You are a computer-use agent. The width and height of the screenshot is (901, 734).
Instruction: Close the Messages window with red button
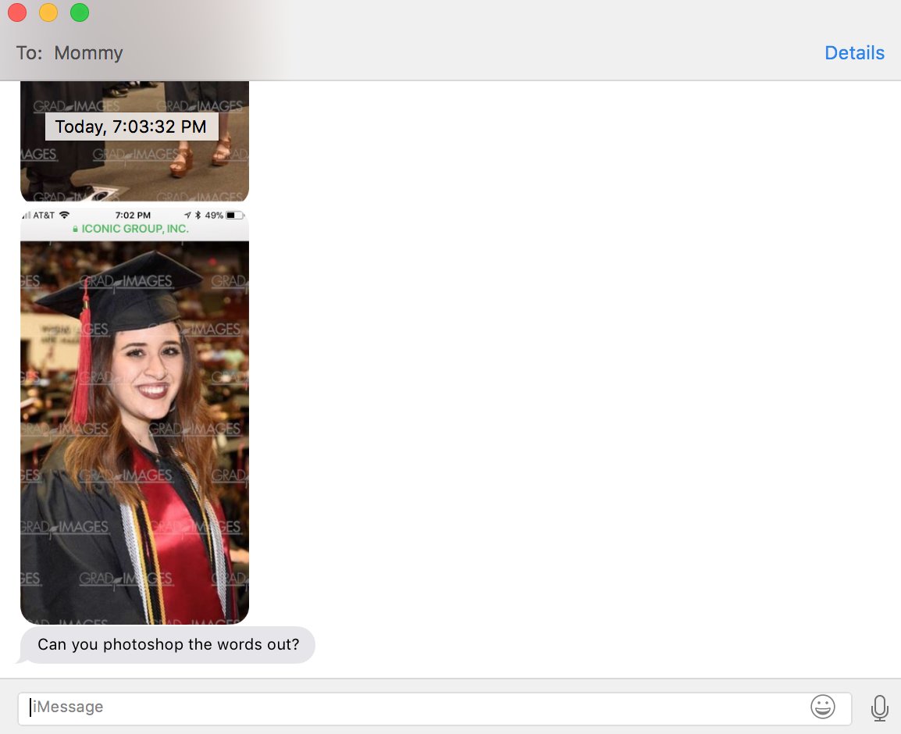(x=17, y=12)
